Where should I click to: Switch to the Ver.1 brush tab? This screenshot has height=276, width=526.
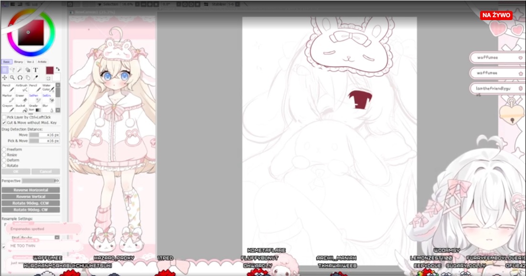30,62
